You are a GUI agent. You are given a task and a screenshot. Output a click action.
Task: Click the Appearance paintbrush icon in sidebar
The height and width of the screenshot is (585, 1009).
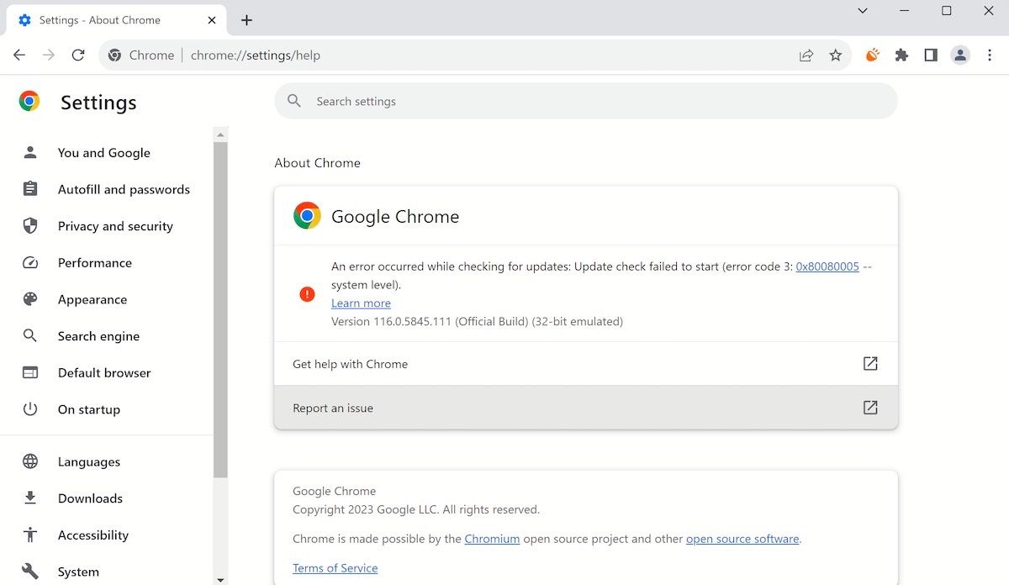30,299
